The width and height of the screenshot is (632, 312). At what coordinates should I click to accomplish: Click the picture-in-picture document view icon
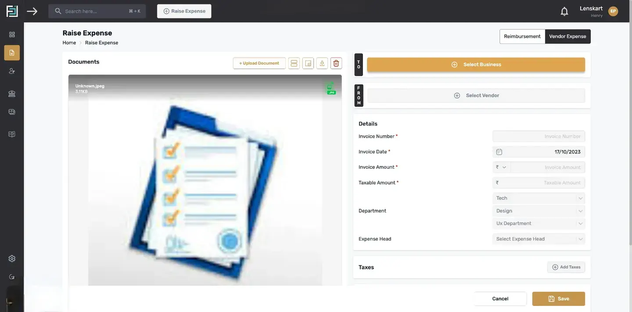pyautogui.click(x=308, y=63)
